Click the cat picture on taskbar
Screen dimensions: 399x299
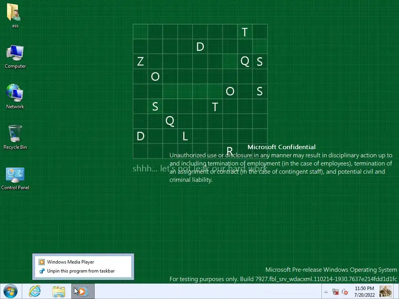(385, 291)
